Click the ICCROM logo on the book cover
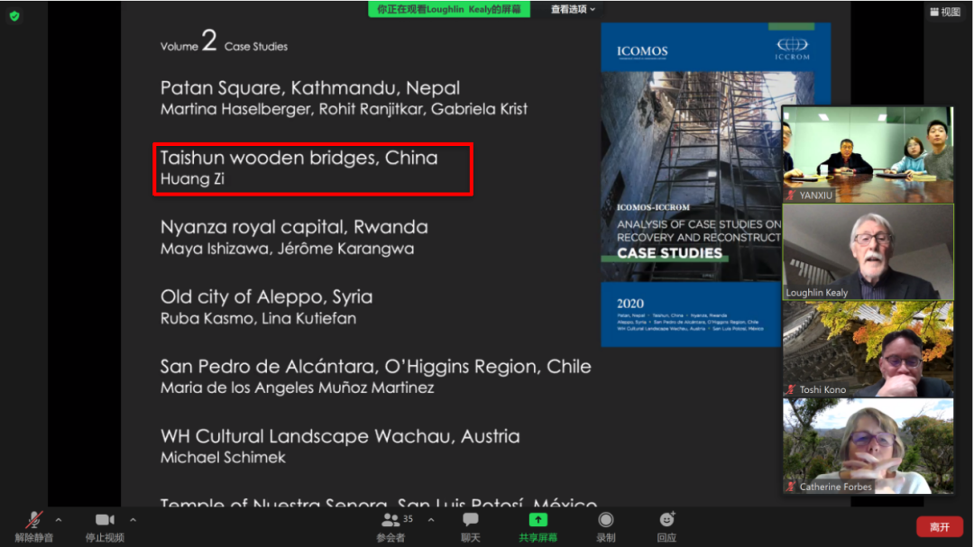The height and width of the screenshot is (547, 974). [x=792, y=49]
